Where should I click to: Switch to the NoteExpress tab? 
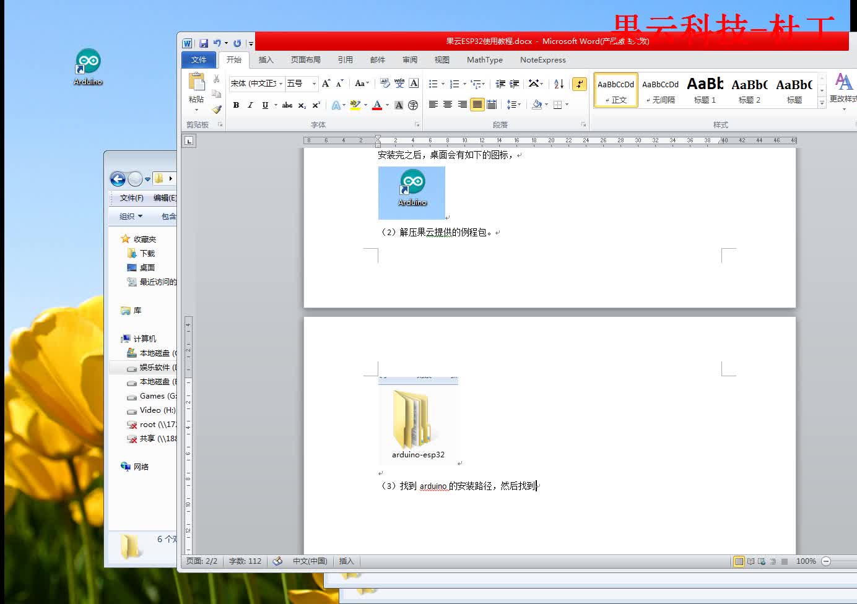tap(543, 59)
